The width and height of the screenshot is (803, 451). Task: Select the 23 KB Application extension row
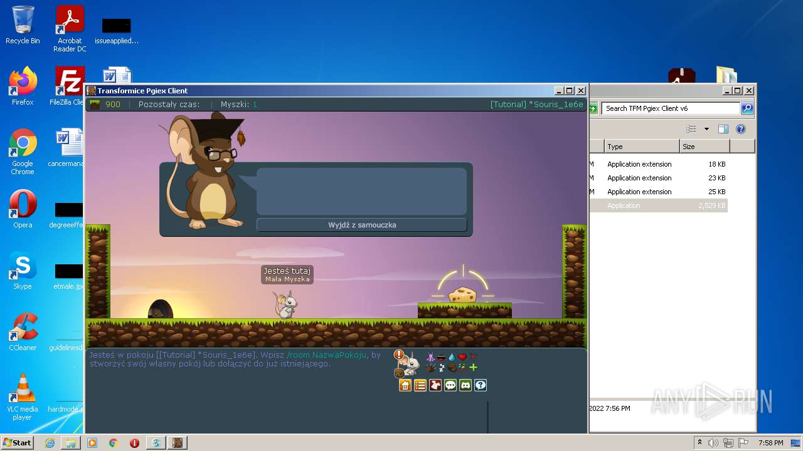(659, 178)
